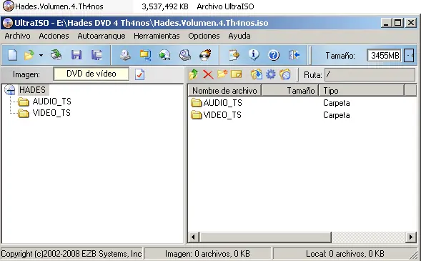Make a CD/DVD image from drive
Screen dimensions: 421x261
click(x=125, y=55)
